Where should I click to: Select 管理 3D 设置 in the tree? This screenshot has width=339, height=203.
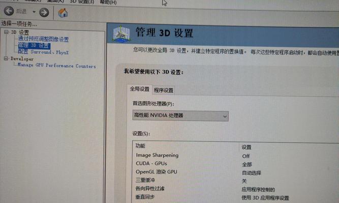click(x=34, y=46)
